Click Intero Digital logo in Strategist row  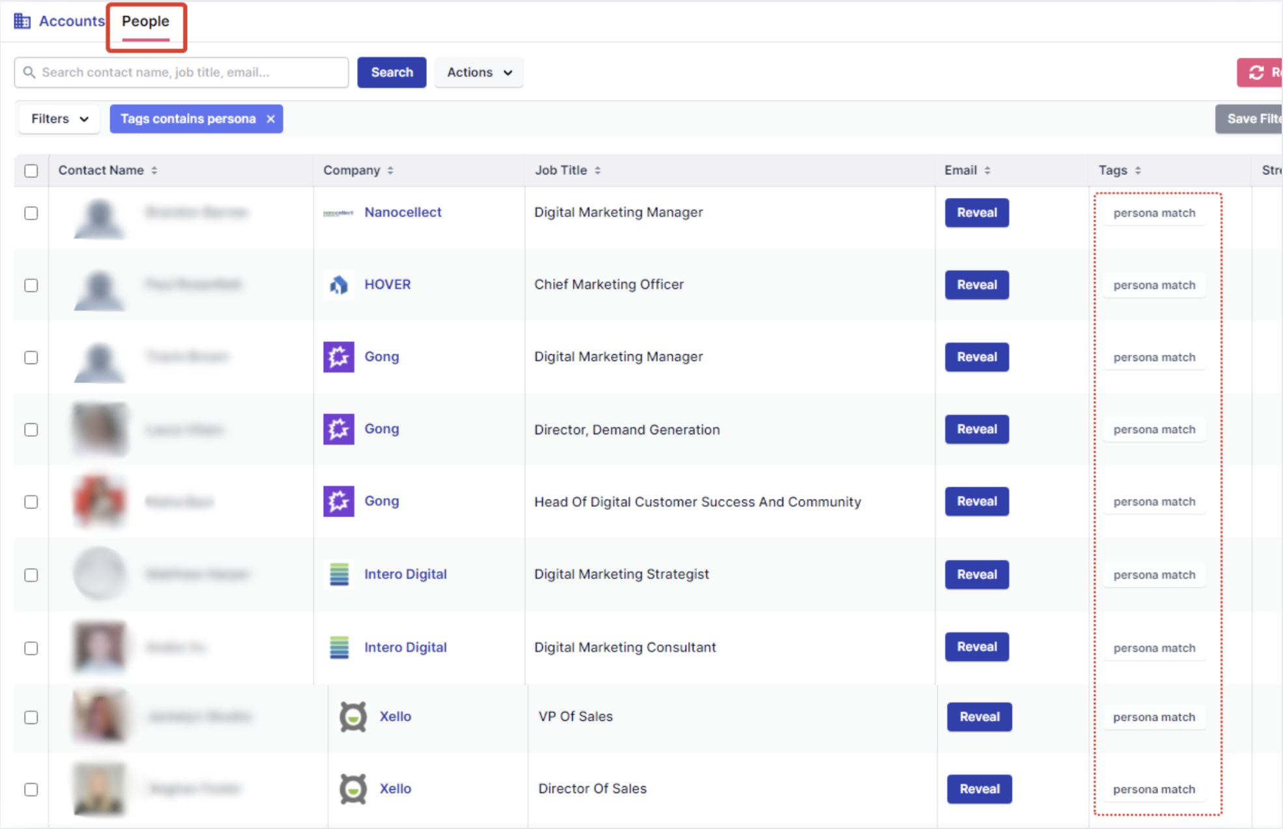click(x=339, y=574)
